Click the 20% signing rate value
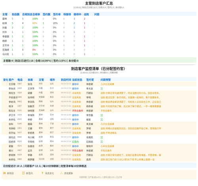 click(x=55, y=23)
